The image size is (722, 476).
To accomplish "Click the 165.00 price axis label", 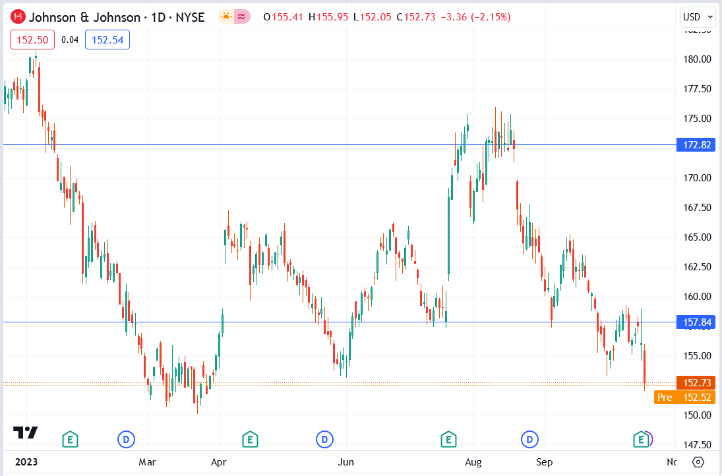I will click(697, 237).
